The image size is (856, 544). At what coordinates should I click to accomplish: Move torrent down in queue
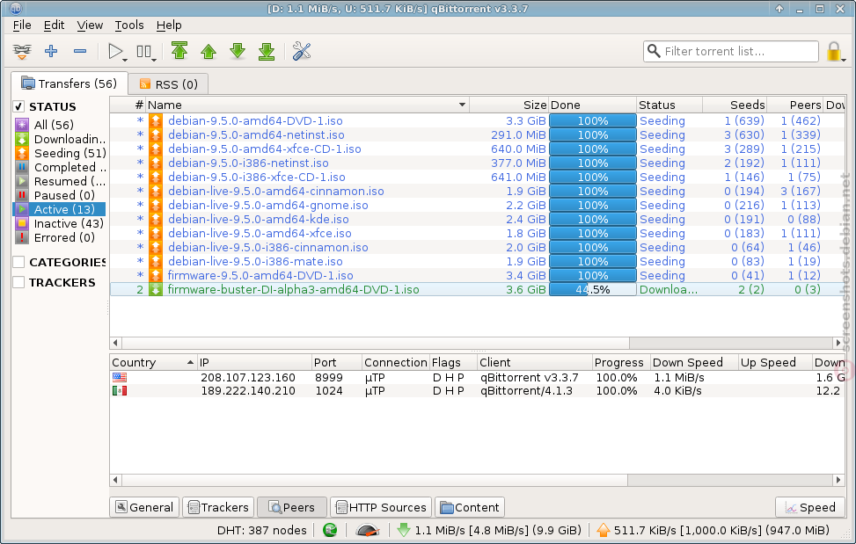click(x=238, y=51)
